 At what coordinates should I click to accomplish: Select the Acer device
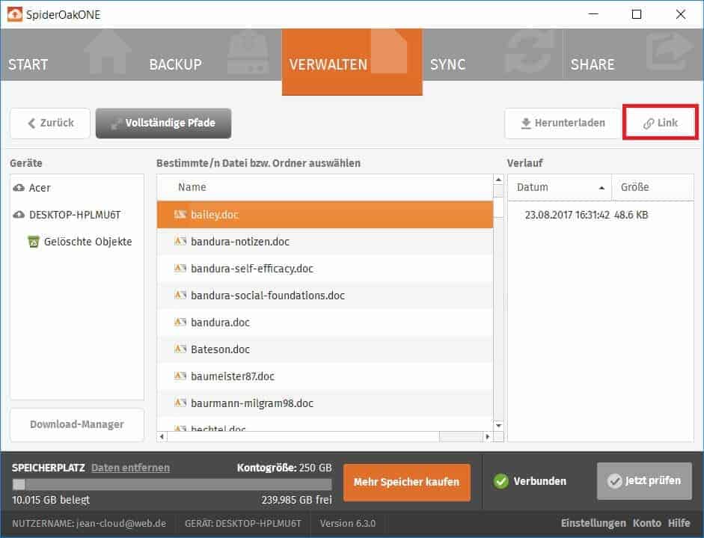pyautogui.click(x=77, y=188)
